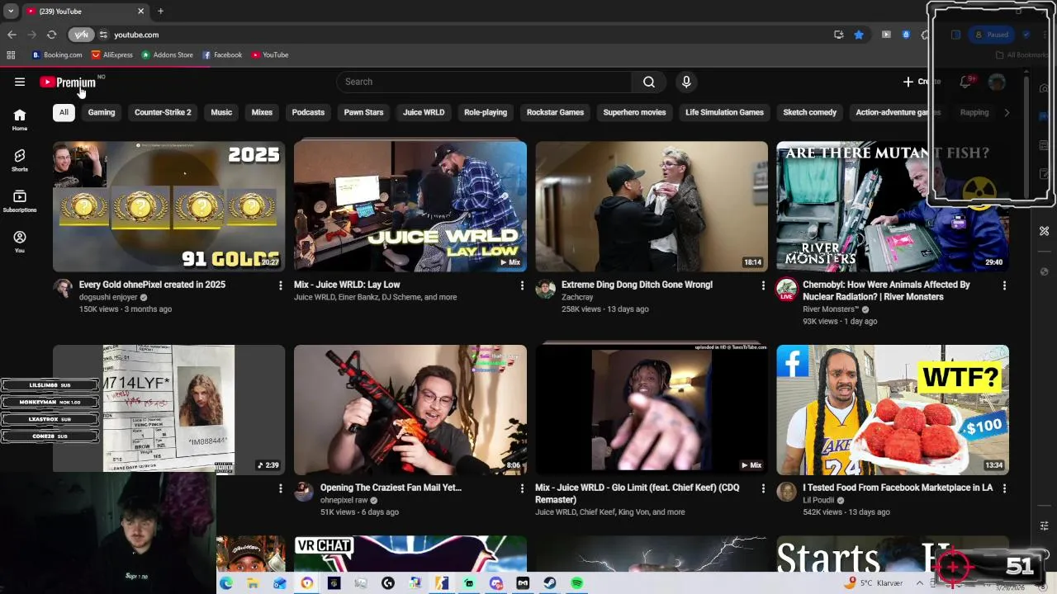Viewport: 1057px width, 594px height.
Task: Open options for Every Gold ohnePixel video
Action: (x=281, y=285)
